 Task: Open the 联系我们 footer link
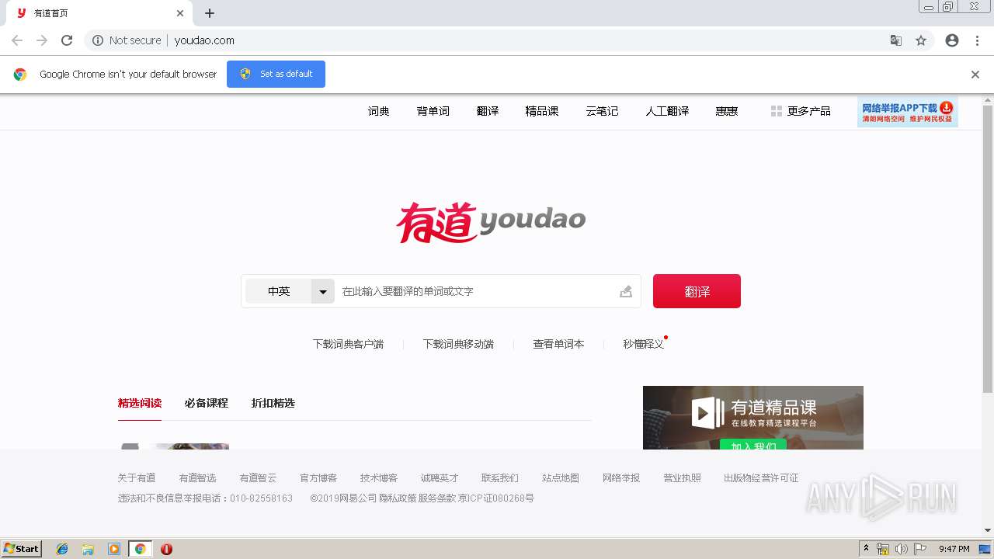point(500,478)
